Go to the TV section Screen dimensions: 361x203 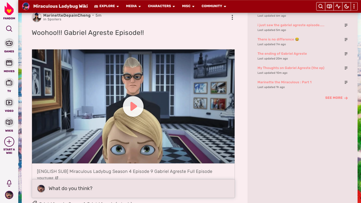click(9, 85)
